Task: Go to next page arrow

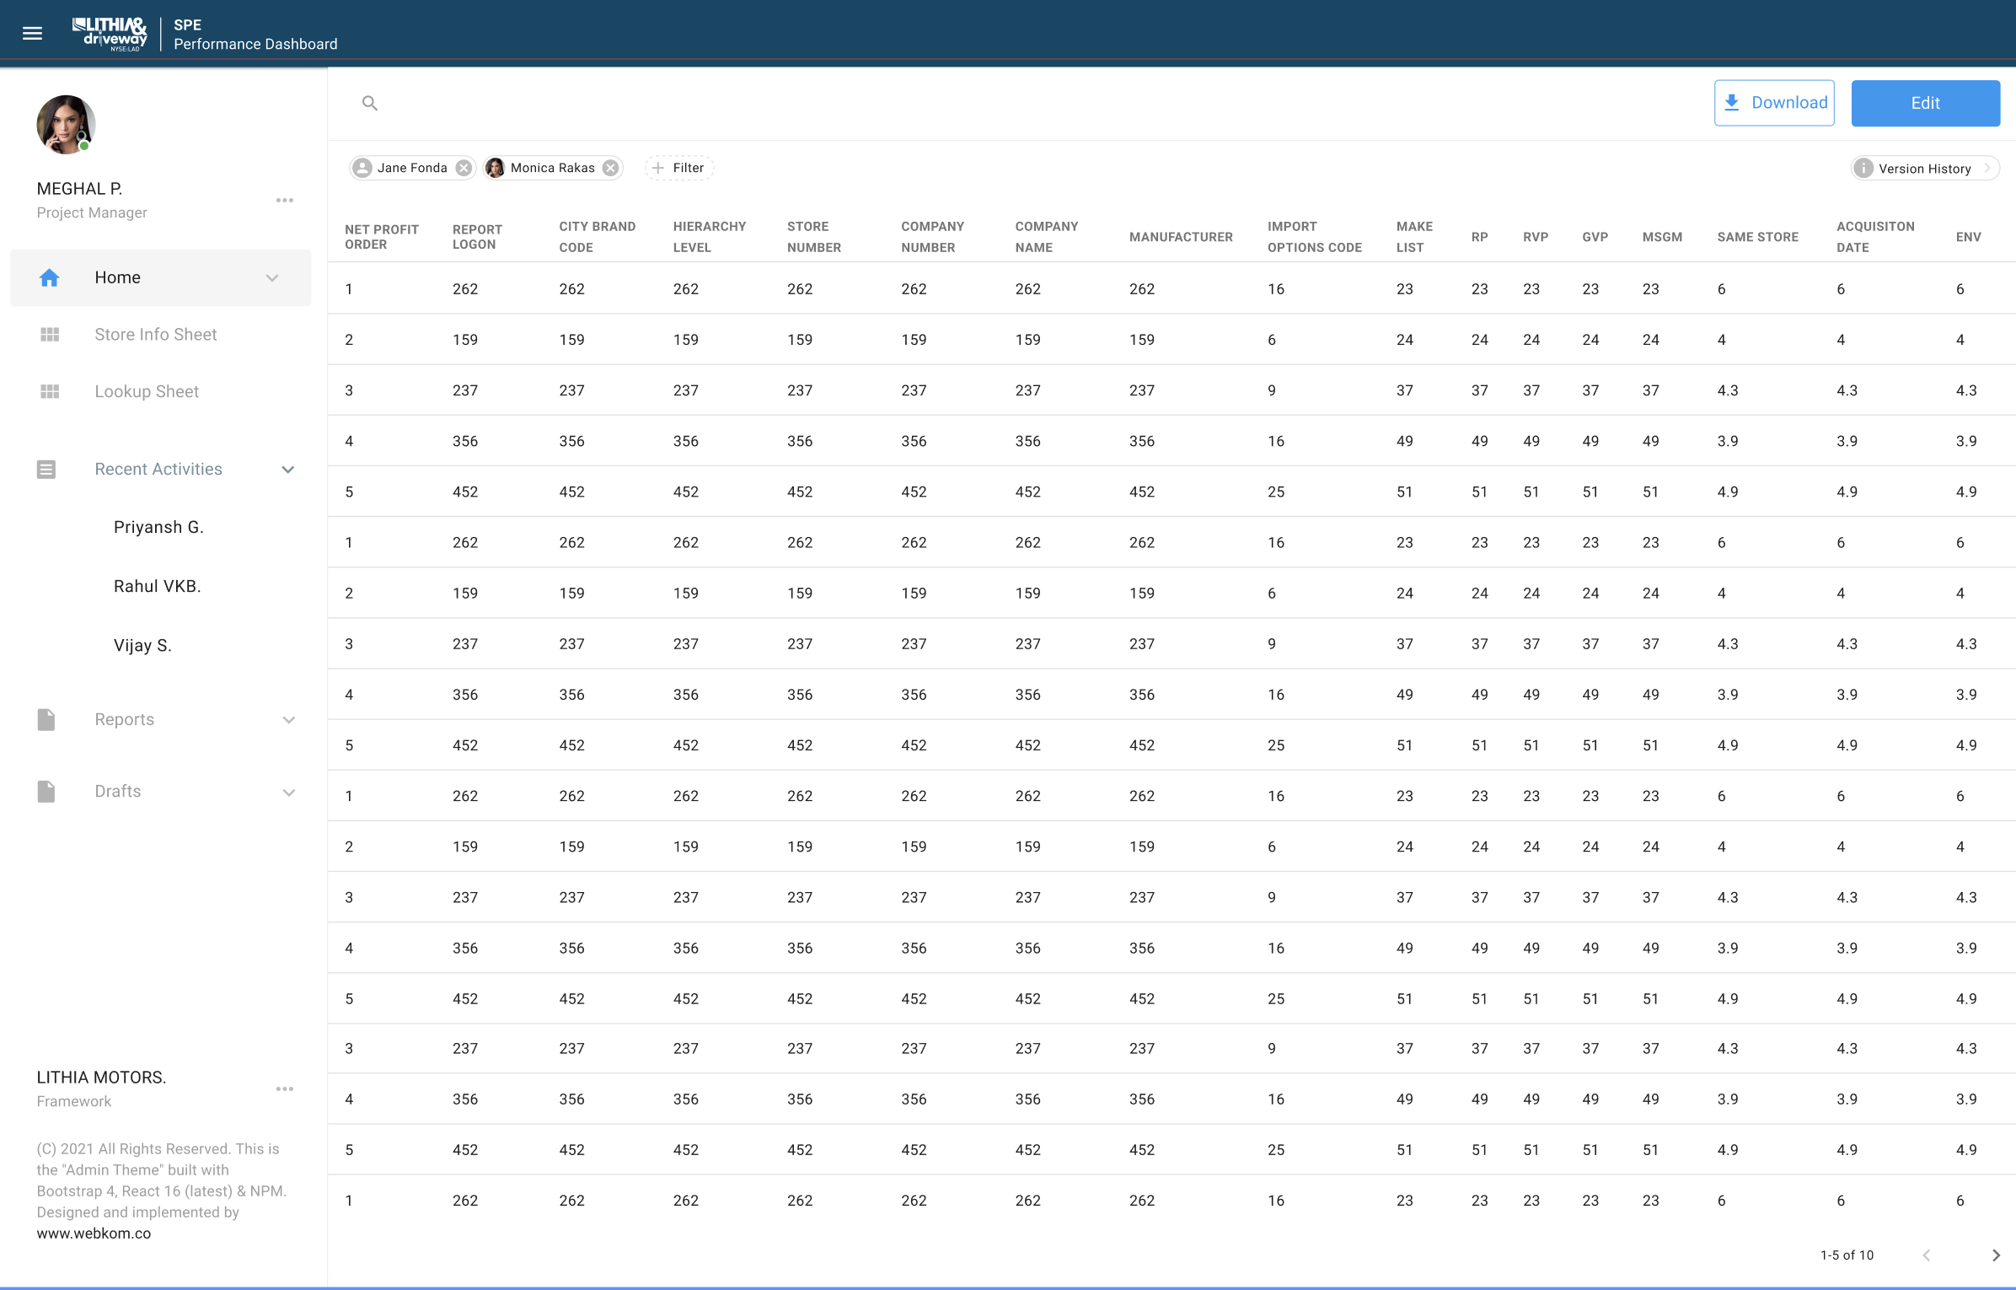Action: click(x=1995, y=1255)
